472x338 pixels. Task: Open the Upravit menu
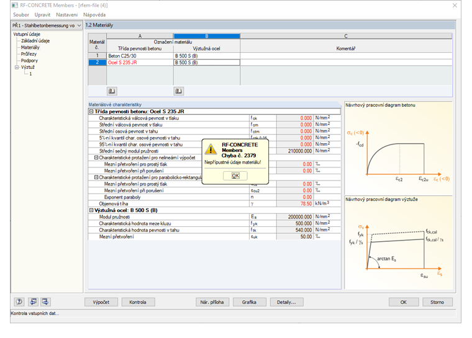click(42, 15)
